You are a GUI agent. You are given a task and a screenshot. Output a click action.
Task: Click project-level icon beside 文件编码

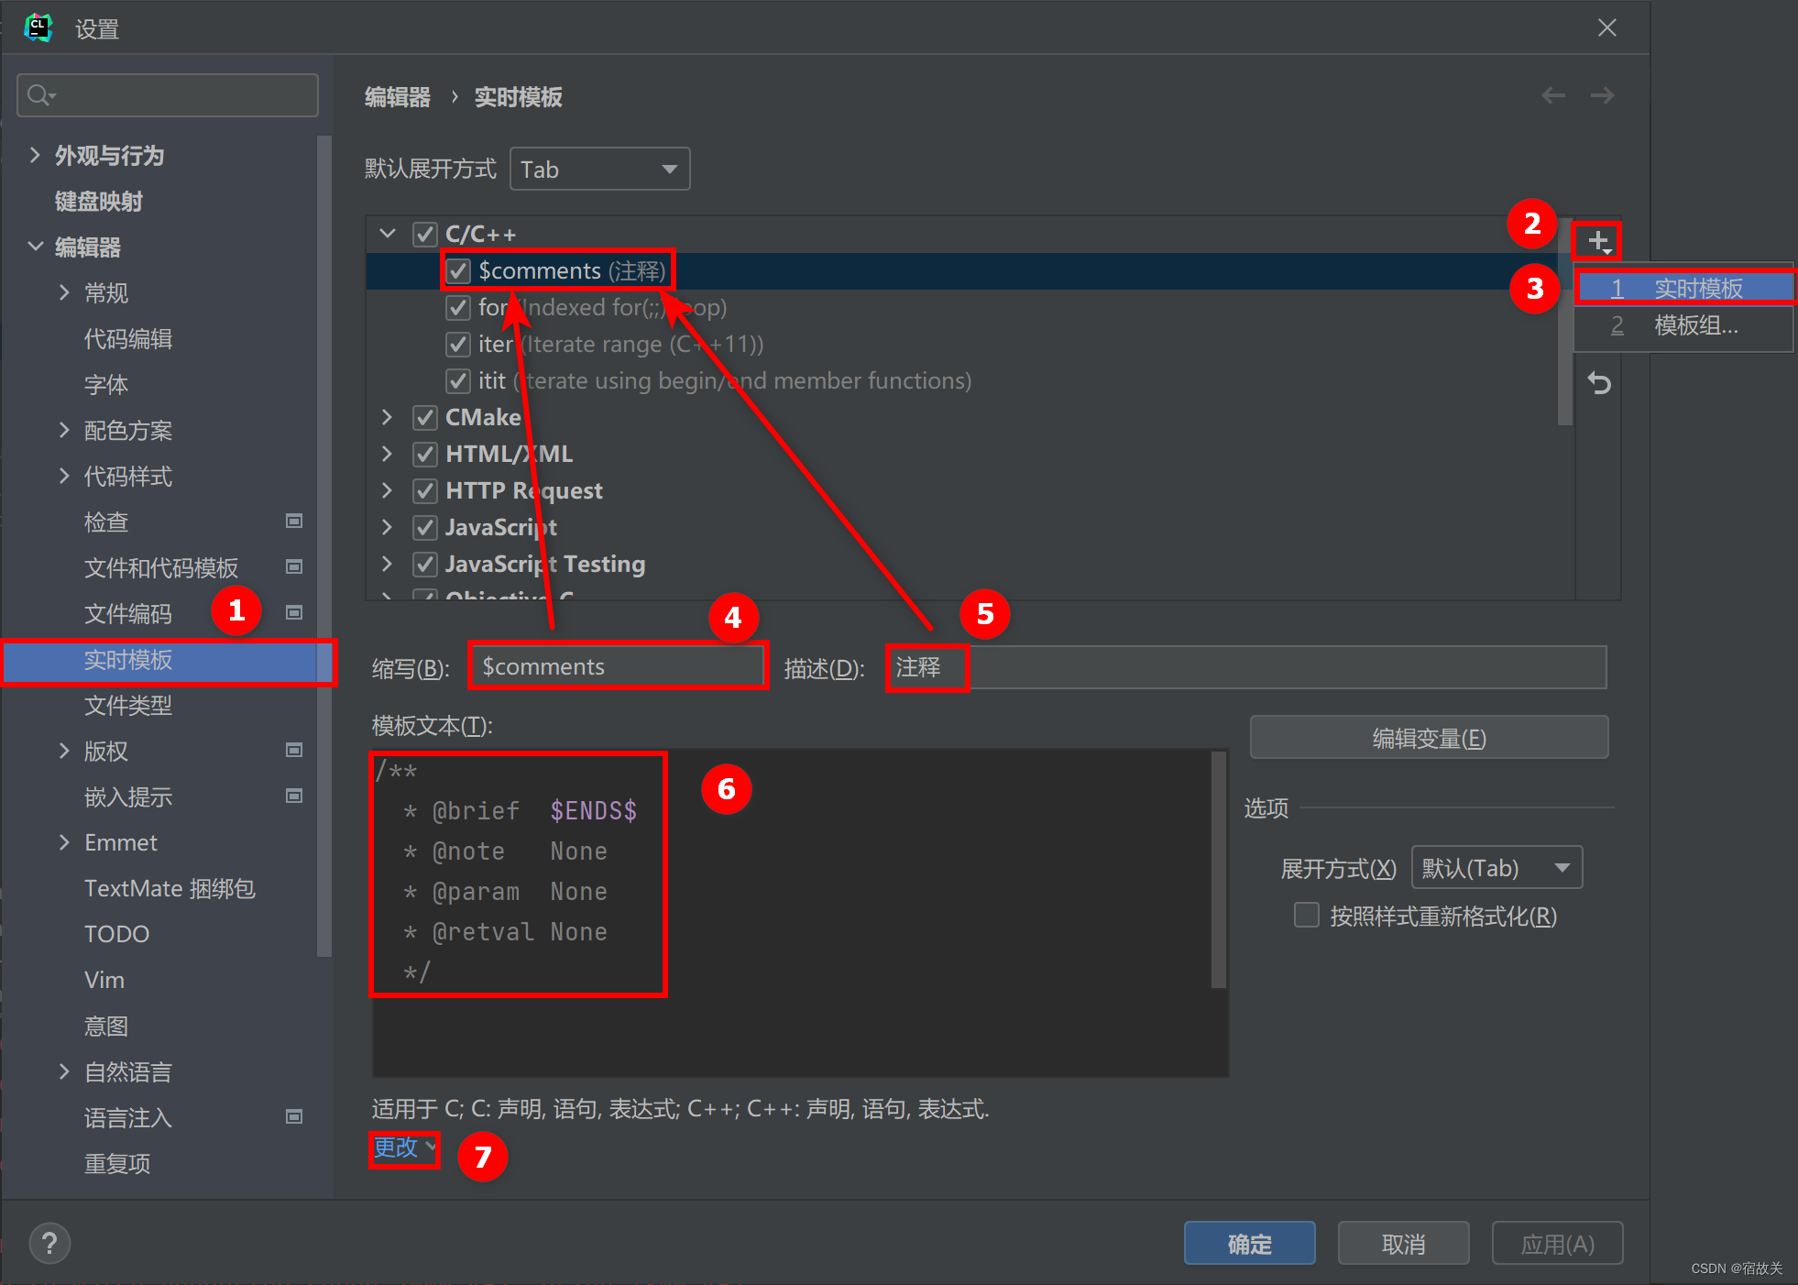click(x=294, y=612)
